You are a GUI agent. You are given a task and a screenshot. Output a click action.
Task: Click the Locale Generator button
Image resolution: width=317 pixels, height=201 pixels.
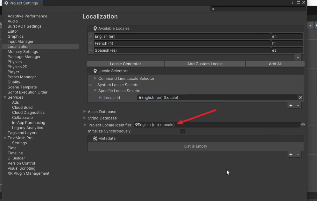coord(125,64)
